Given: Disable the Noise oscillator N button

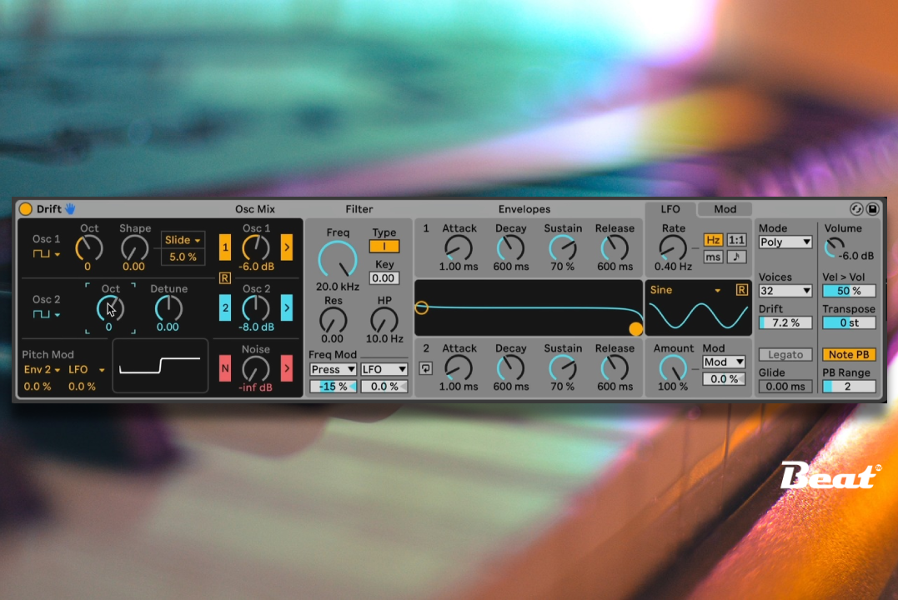Looking at the screenshot, I should 225,367.
